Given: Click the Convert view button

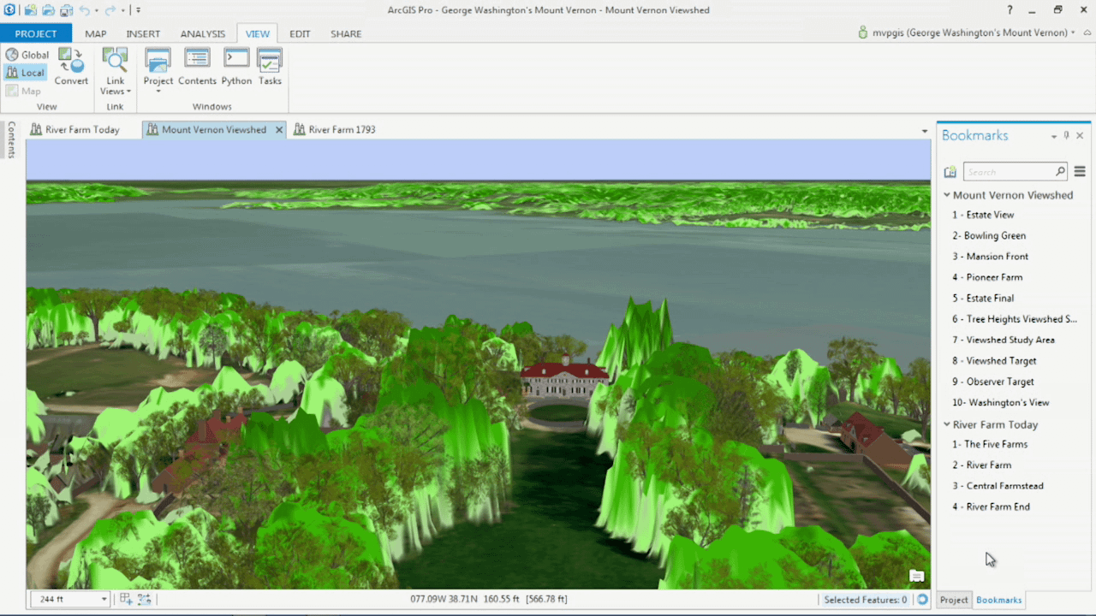Looking at the screenshot, I should 71,67.
